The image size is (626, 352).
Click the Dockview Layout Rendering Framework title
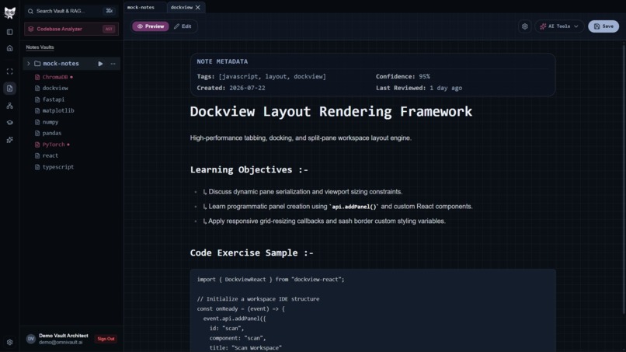[x=331, y=111]
